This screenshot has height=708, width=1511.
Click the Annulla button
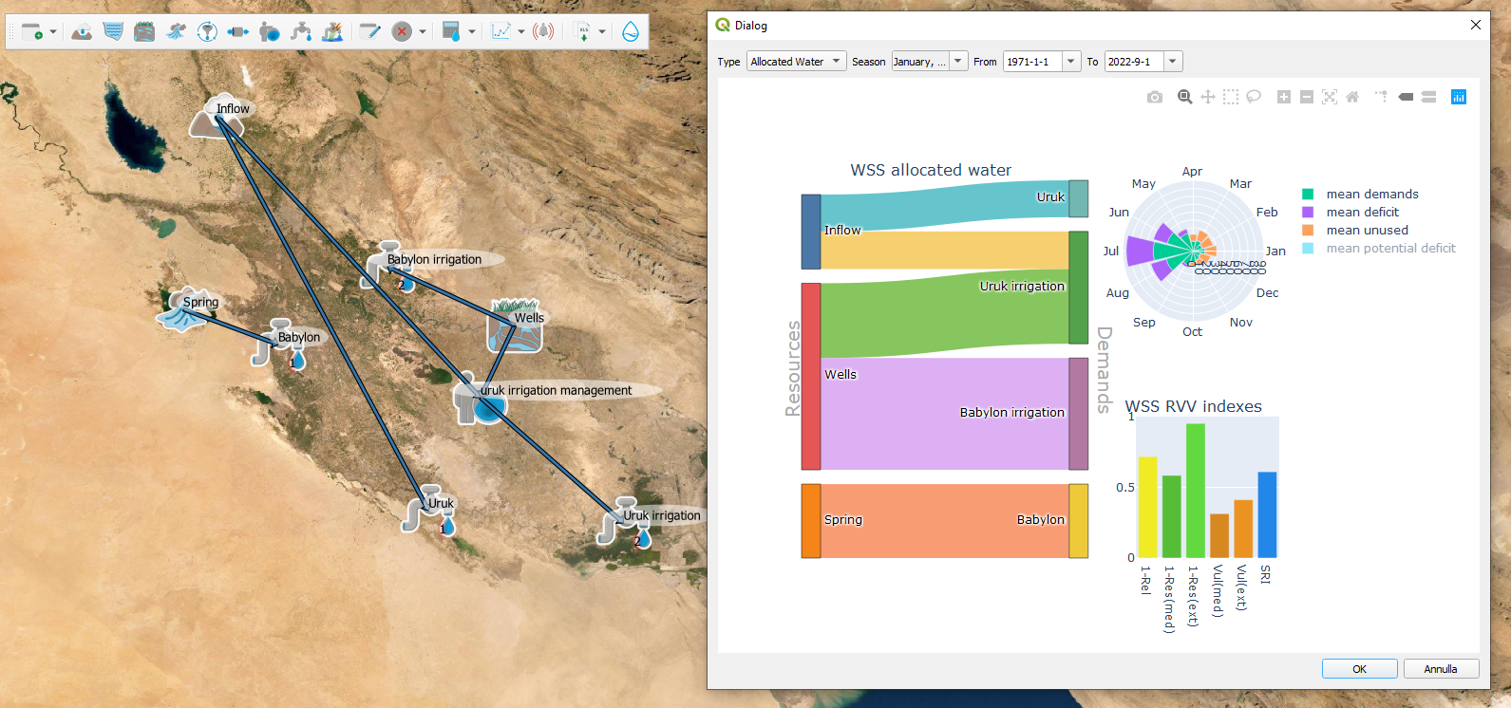point(1441,669)
